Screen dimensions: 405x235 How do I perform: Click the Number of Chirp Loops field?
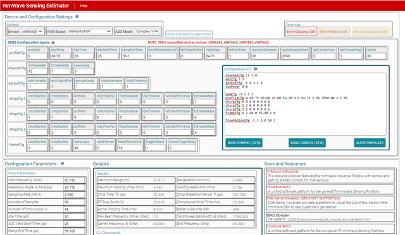[x=75, y=209]
